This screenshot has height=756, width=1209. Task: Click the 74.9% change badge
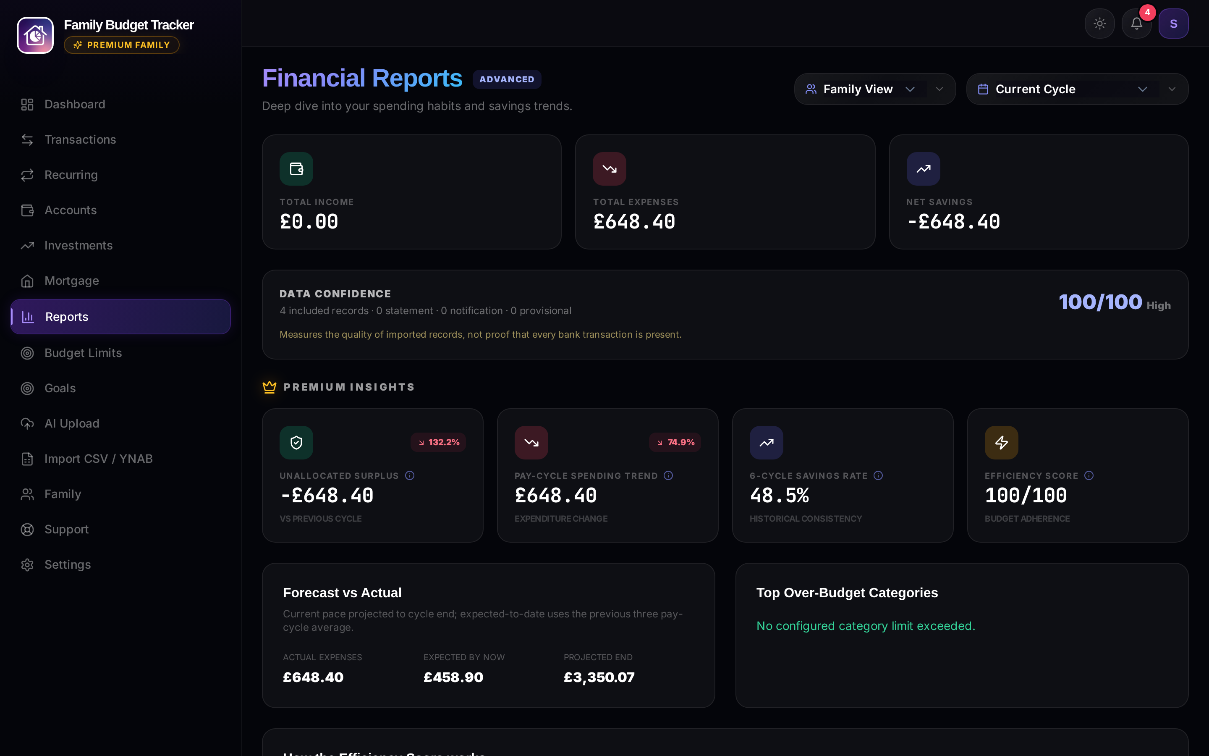675,443
